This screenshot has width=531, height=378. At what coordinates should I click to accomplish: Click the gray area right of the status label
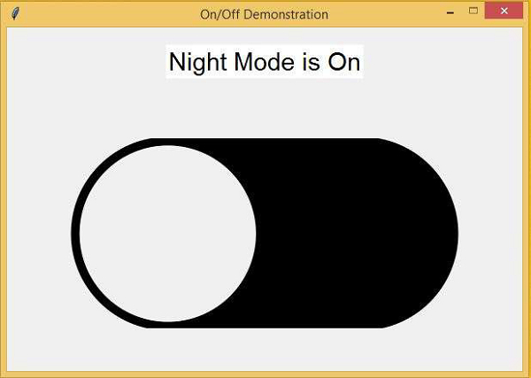pyautogui.click(x=442, y=63)
